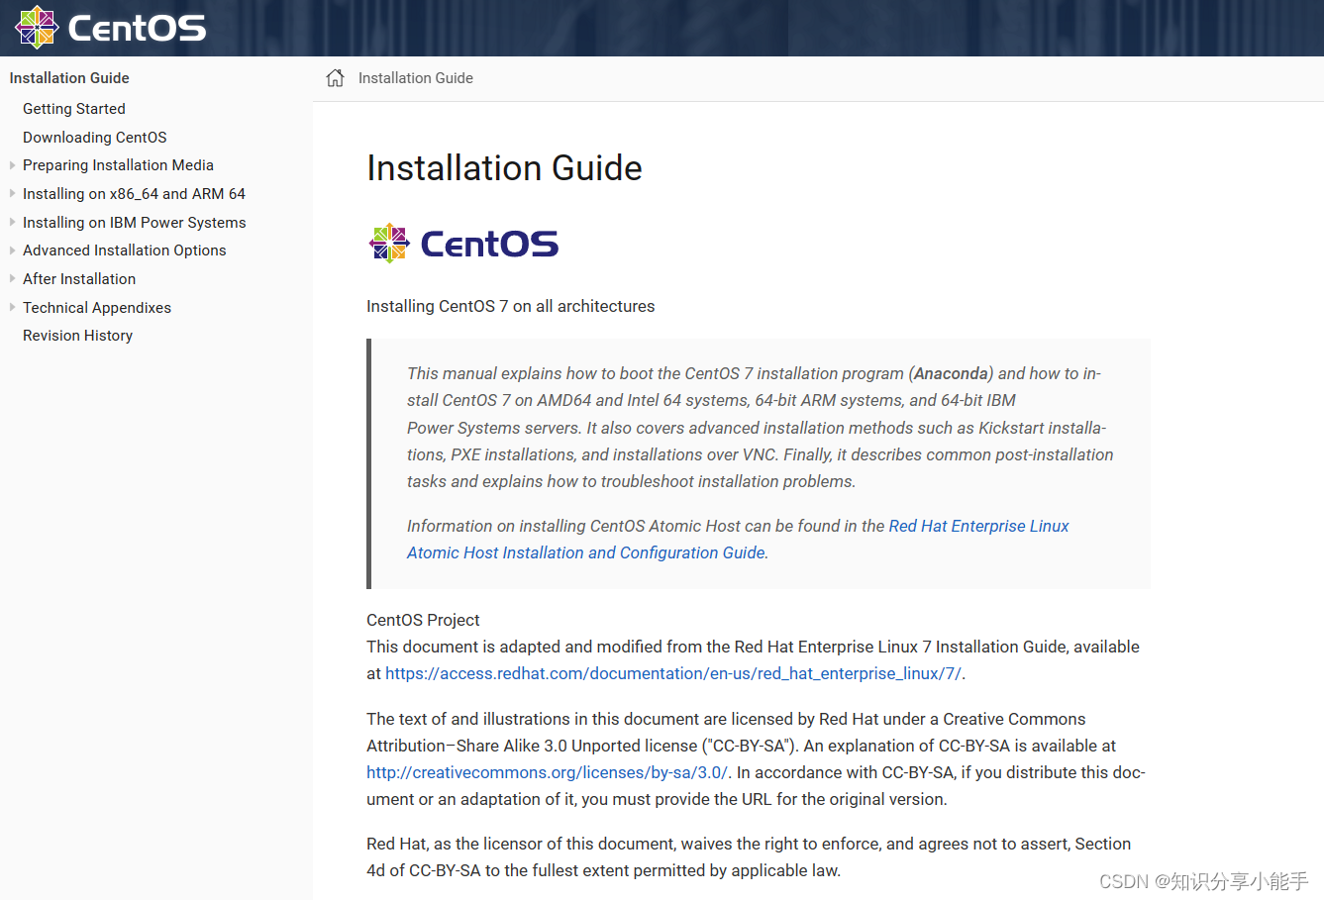The width and height of the screenshot is (1324, 900).
Task: Click the text Installing CentOS 7 on all architectures
Action: (511, 306)
